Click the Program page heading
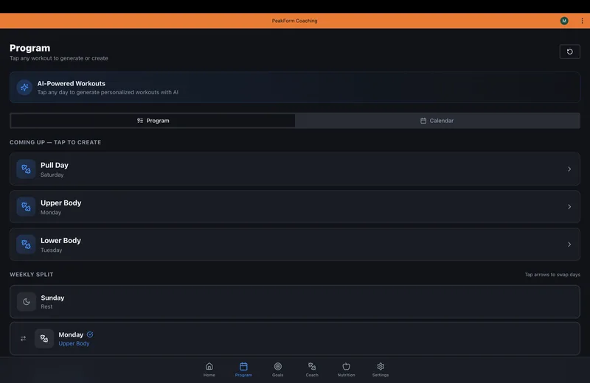 29,48
